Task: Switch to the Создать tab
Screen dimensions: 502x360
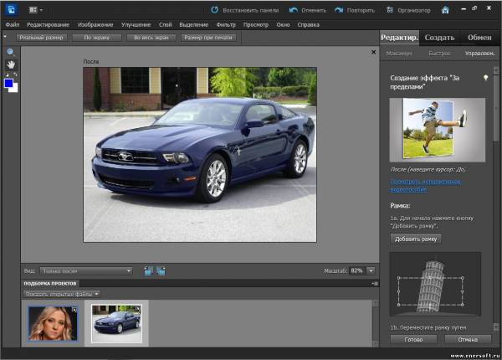Action: point(439,38)
